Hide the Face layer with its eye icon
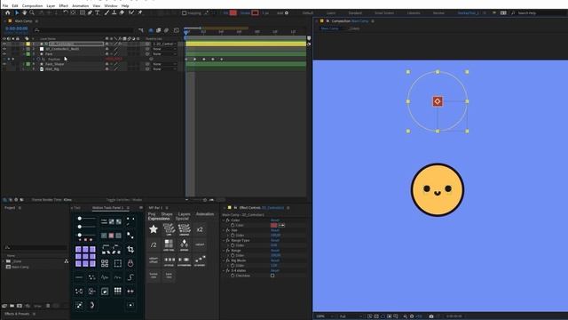 [4, 54]
